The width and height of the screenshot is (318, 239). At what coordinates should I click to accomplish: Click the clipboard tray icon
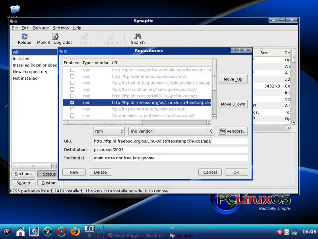[x=287, y=232]
